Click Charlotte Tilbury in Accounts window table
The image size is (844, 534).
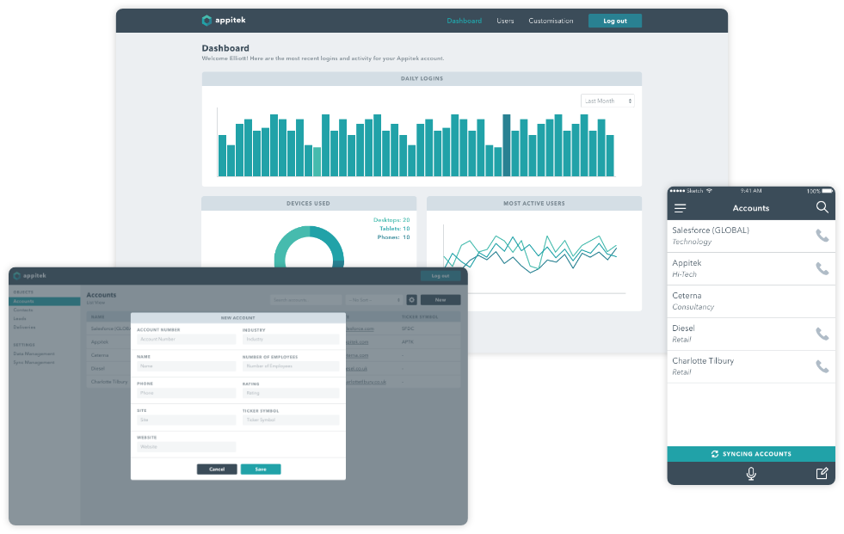[x=109, y=382]
